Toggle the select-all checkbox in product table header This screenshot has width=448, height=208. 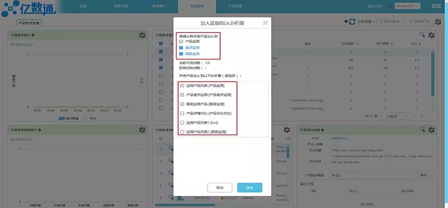tap(161, 44)
